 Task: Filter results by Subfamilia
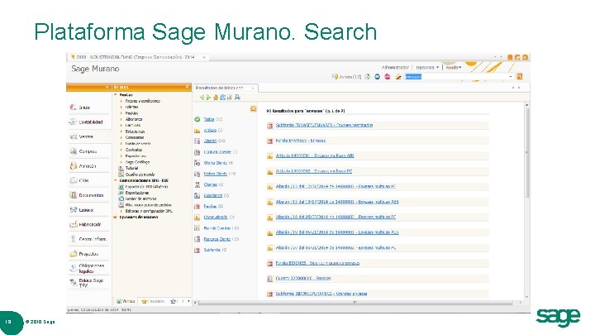212,250
